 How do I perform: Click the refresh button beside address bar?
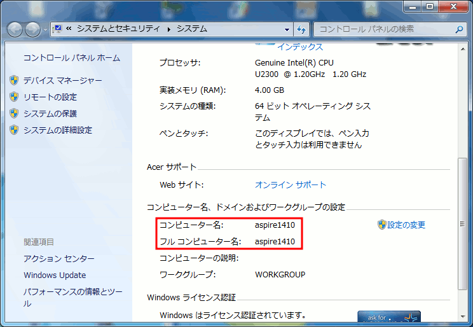tap(302, 29)
